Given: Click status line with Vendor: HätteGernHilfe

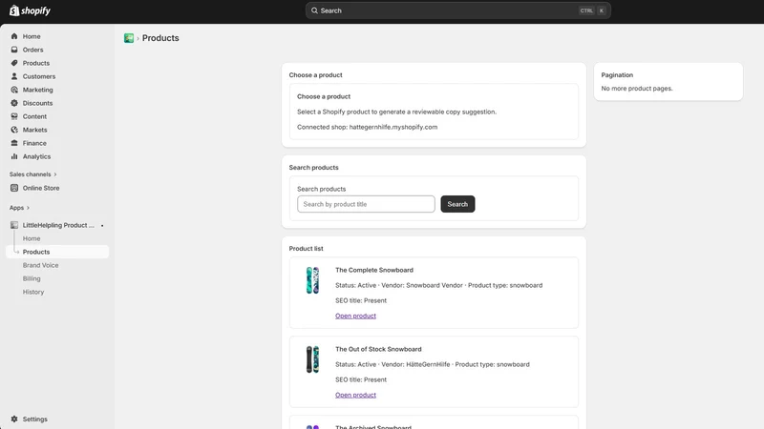Looking at the screenshot, I should [x=433, y=364].
